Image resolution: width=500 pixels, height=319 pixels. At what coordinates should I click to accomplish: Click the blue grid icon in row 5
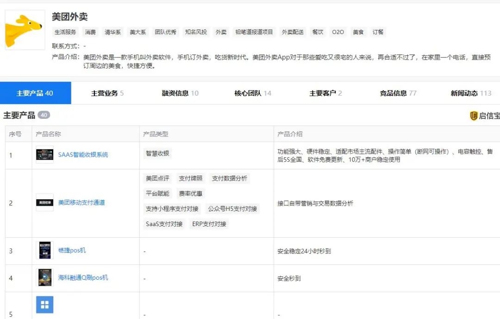tap(44, 305)
